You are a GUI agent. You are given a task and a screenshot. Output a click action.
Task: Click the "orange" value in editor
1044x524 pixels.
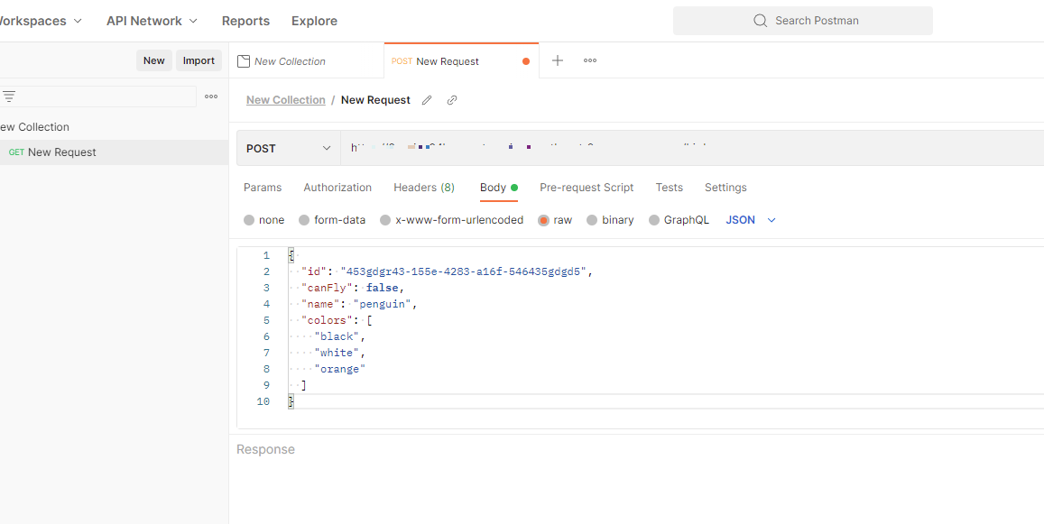click(340, 369)
